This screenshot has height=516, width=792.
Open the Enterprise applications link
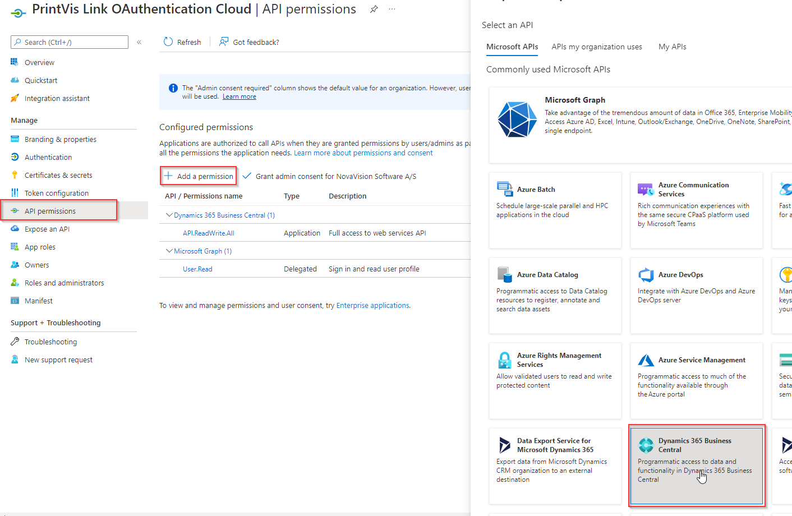[372, 306]
